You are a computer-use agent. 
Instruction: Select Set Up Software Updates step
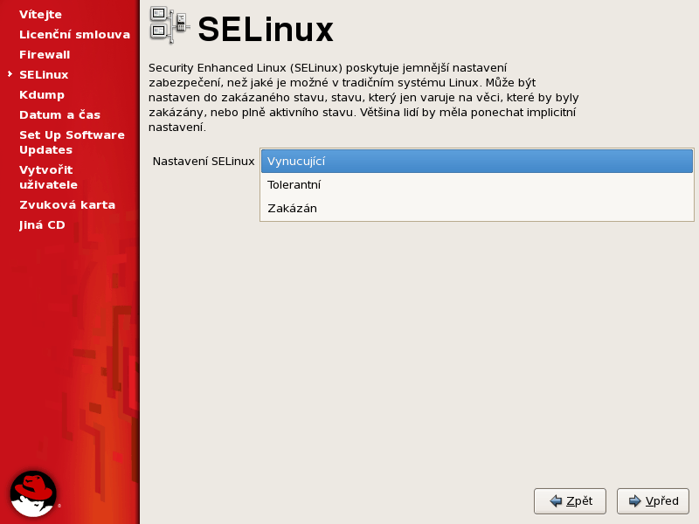72,142
